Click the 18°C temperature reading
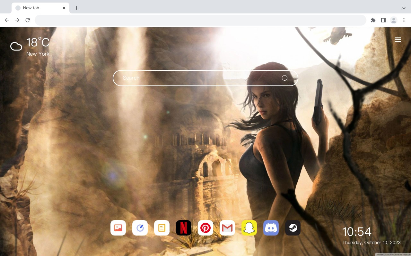The width and height of the screenshot is (411, 256). point(38,43)
